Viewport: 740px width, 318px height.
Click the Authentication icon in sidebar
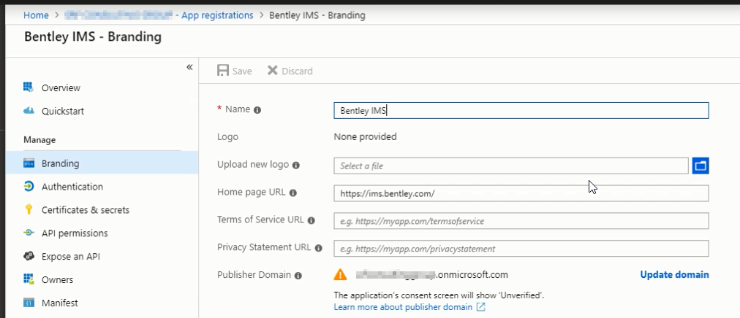tap(29, 187)
